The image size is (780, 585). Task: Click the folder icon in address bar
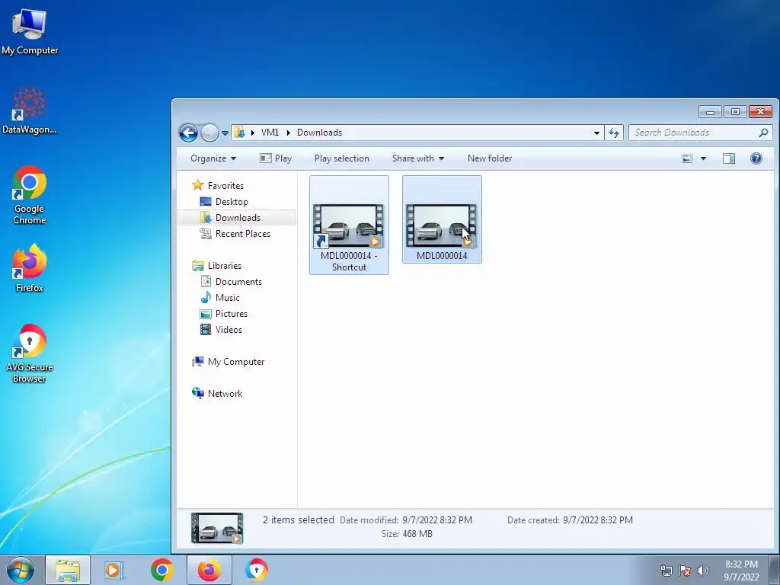(x=239, y=133)
